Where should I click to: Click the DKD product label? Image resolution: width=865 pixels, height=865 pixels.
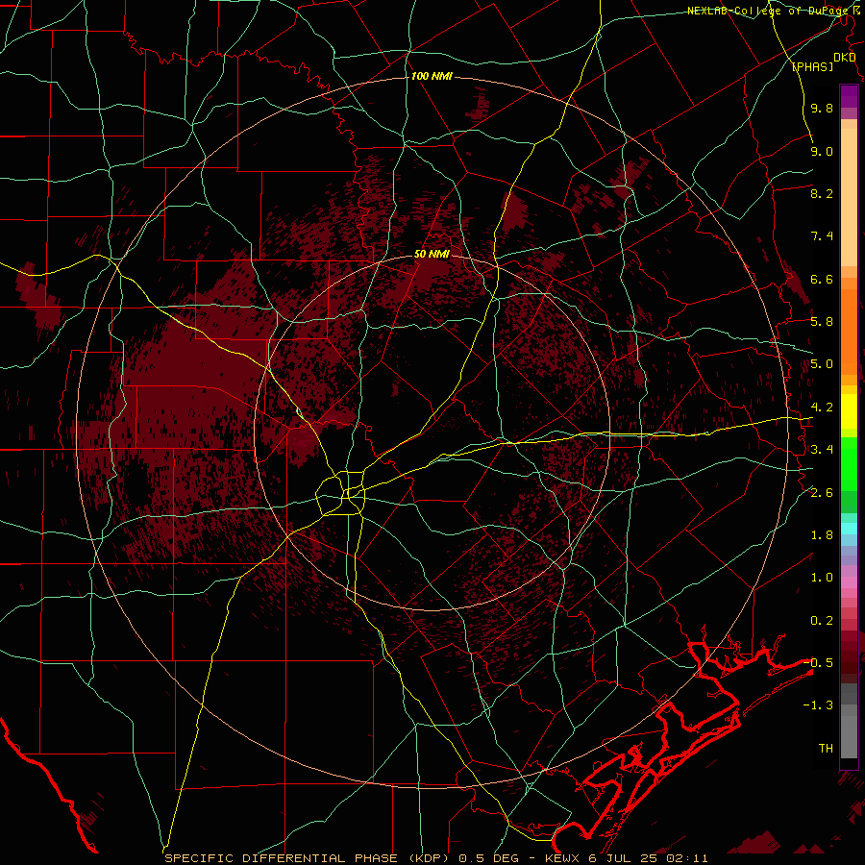[x=844, y=58]
